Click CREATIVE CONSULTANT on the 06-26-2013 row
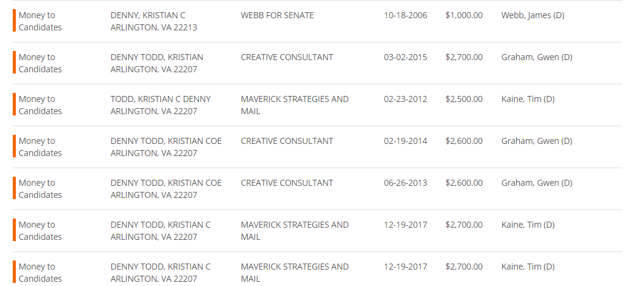The image size is (635, 286). pos(287,183)
